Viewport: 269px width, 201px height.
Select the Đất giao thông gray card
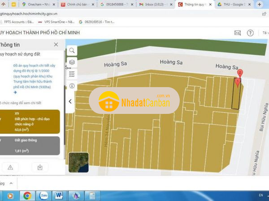click(x=30, y=146)
